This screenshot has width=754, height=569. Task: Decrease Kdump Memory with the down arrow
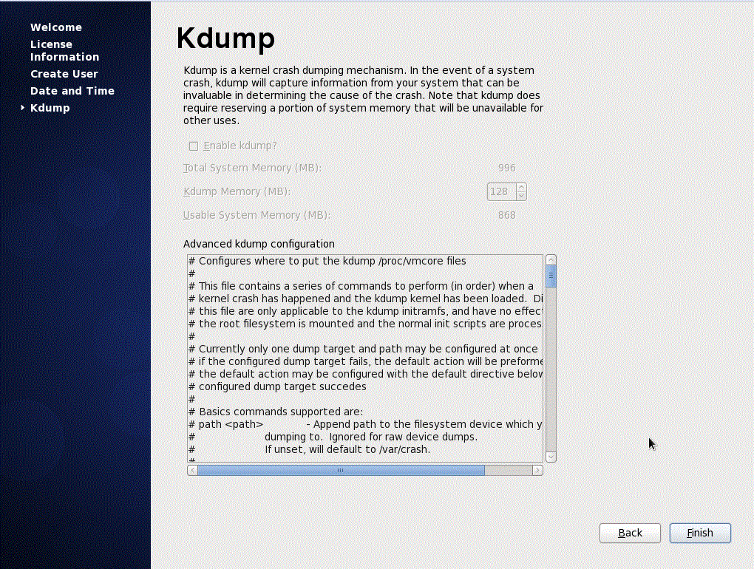tap(521, 196)
